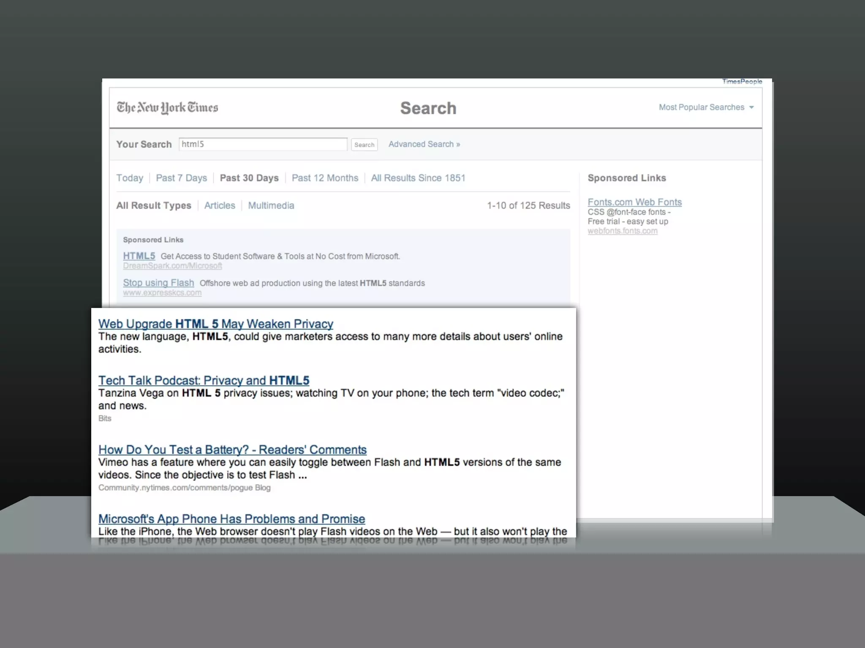Viewport: 865px width, 648px height.
Task: Filter results to Today
Action: click(130, 178)
